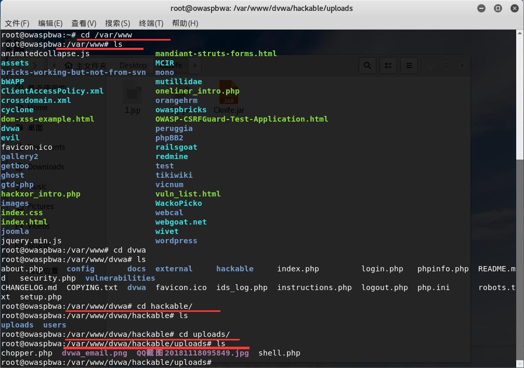Screen dimensions: 524x368
Task: Click the text 'redmine'
Action: 172,156
